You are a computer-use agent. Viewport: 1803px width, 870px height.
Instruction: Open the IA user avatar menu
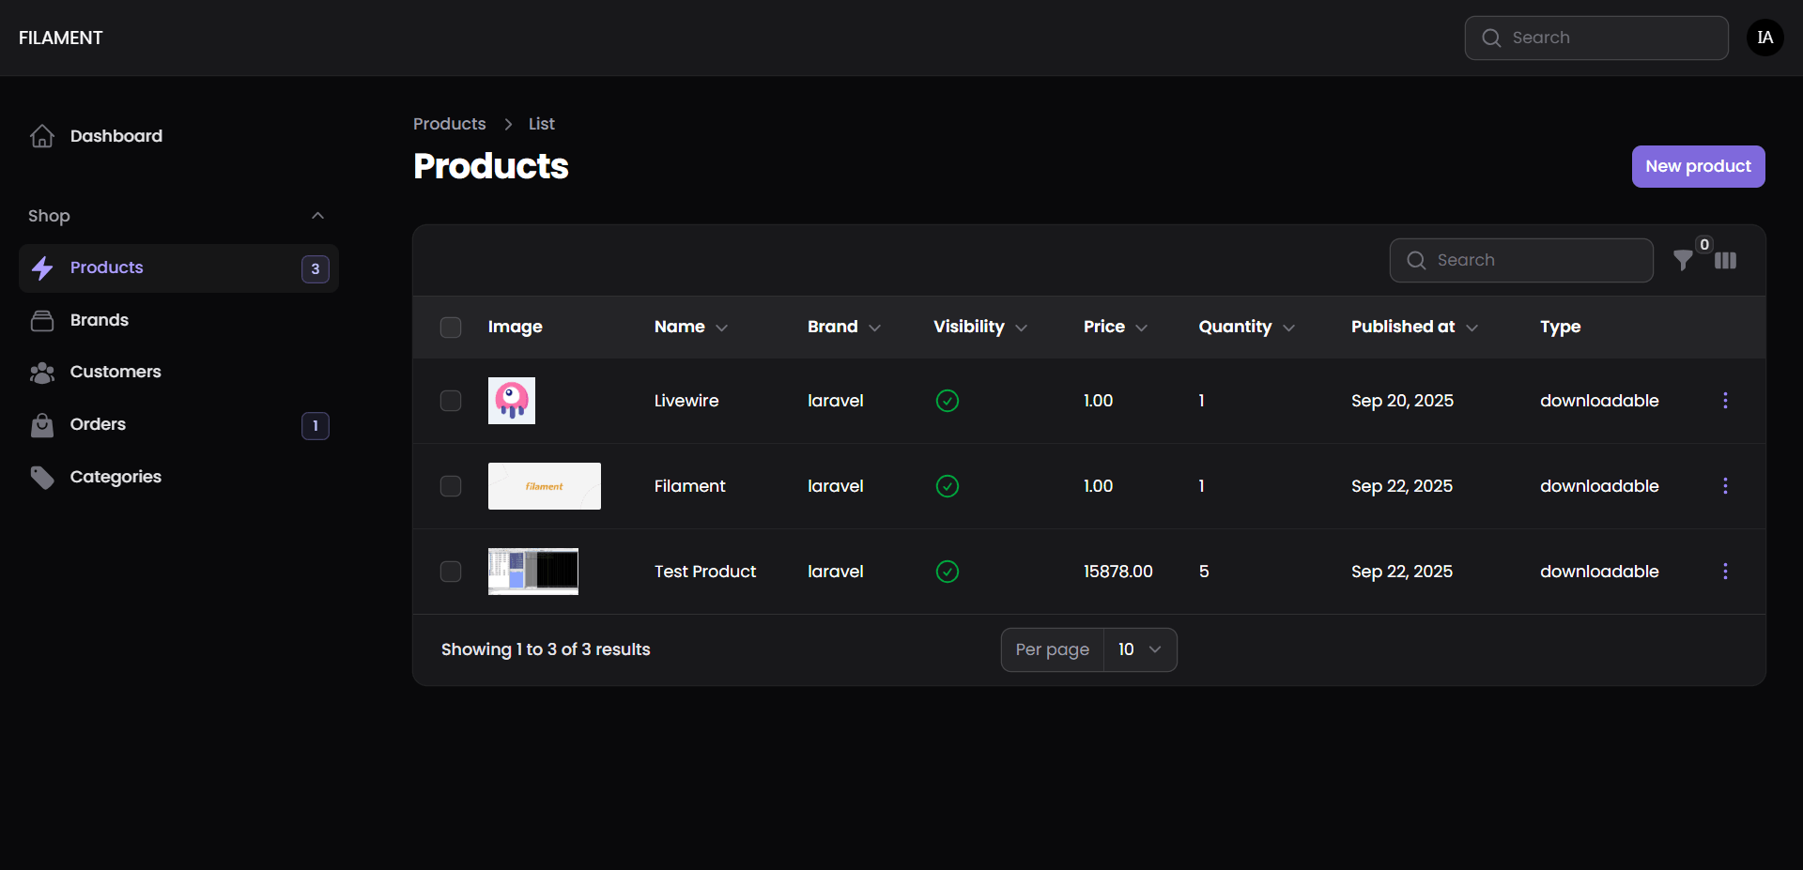point(1765,38)
